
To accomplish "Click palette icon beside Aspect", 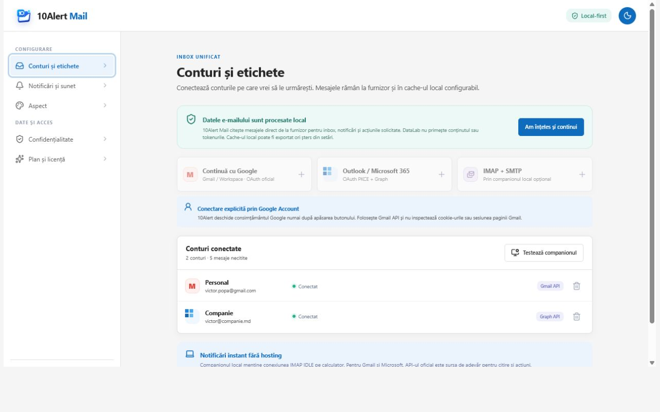I will [x=20, y=106].
